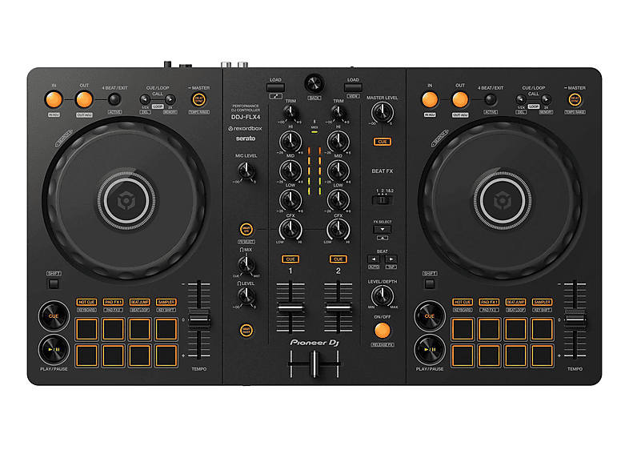Select SAMPLER mode on left deck
Image resolution: width=629 pixels, height=470 pixels.
[x=166, y=302]
